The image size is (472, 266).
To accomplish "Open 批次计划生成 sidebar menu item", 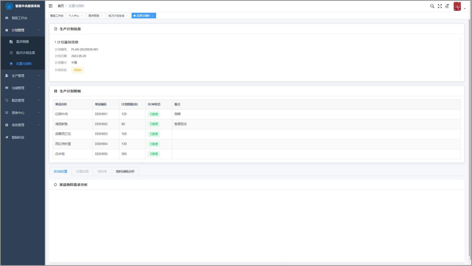I will click(25, 53).
